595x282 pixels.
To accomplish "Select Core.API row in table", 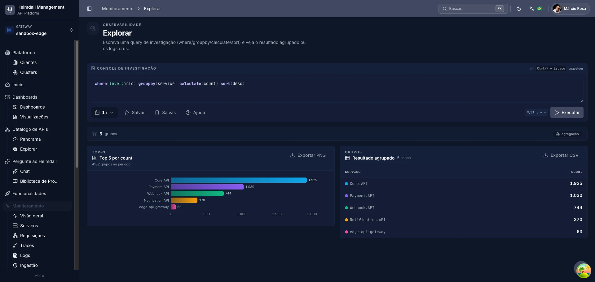I will [x=464, y=184].
